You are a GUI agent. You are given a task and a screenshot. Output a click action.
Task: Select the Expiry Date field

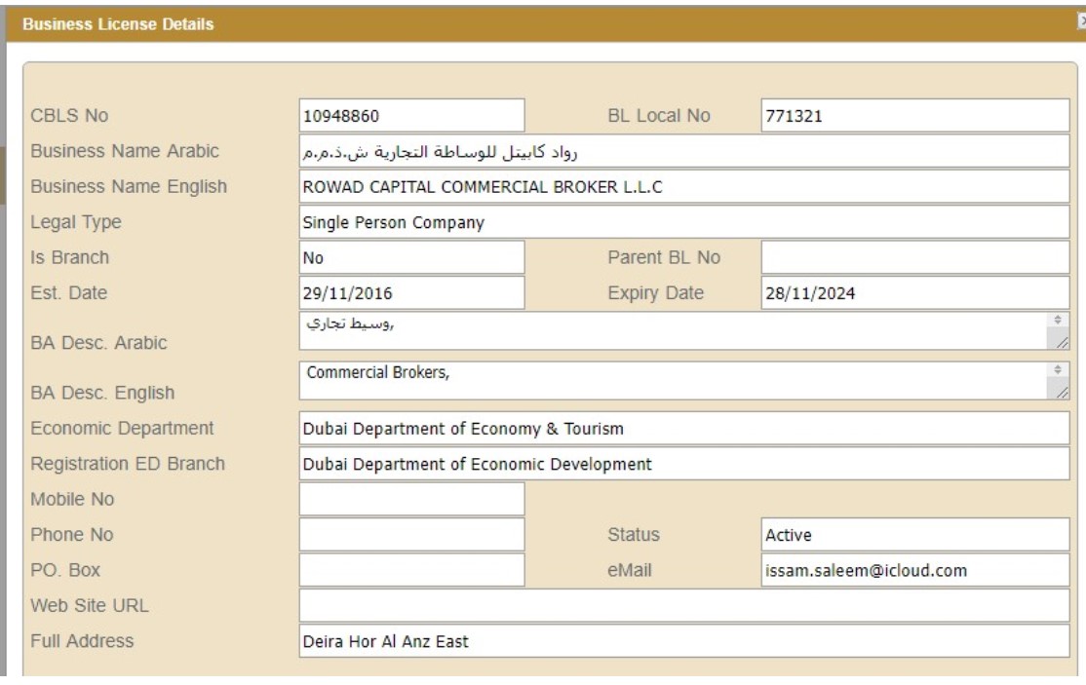click(x=913, y=292)
